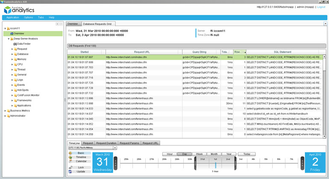Select row started 01.04.10 19:01:13.998
Image resolution: width=329 pixels, height=179 pixels.
coord(195,103)
